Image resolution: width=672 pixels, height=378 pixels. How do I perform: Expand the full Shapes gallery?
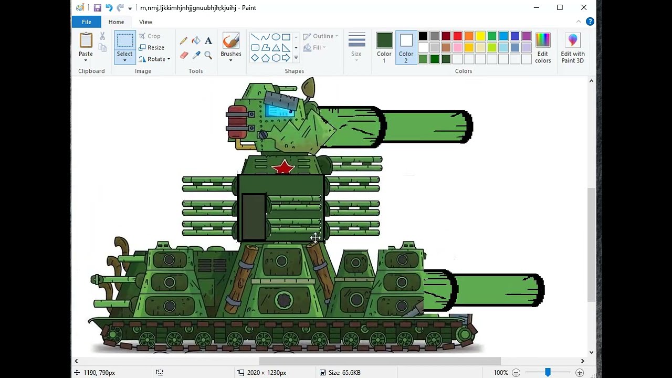pyautogui.click(x=296, y=58)
